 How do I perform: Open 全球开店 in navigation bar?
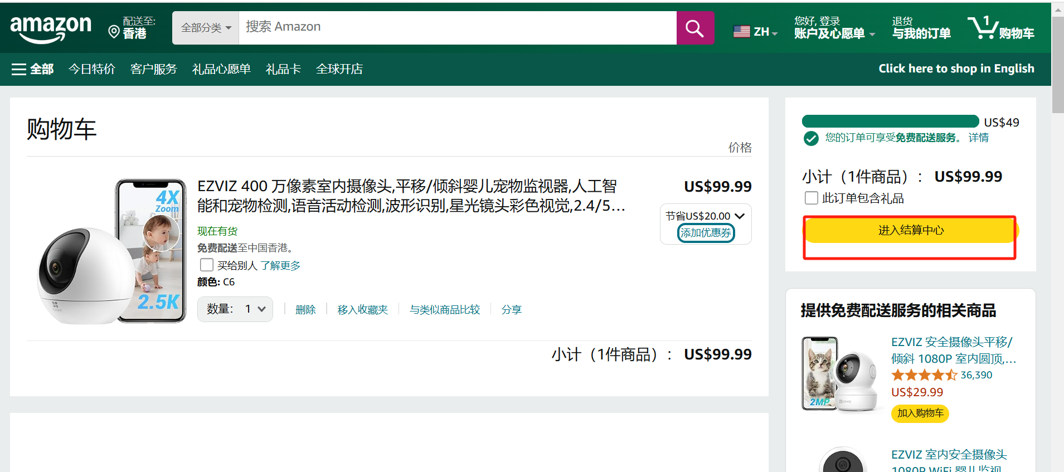point(339,69)
